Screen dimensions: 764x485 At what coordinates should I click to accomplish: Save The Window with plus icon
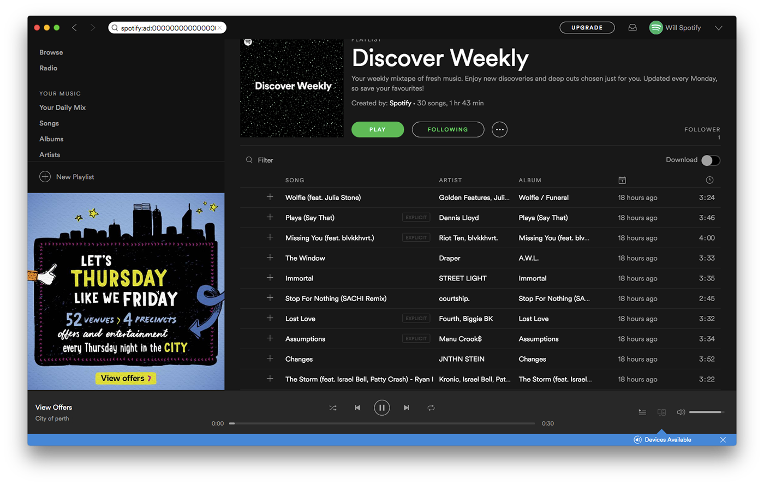pyautogui.click(x=270, y=258)
